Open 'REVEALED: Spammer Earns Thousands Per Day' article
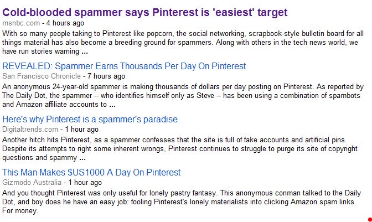The height and width of the screenshot is (222, 372). (124, 66)
